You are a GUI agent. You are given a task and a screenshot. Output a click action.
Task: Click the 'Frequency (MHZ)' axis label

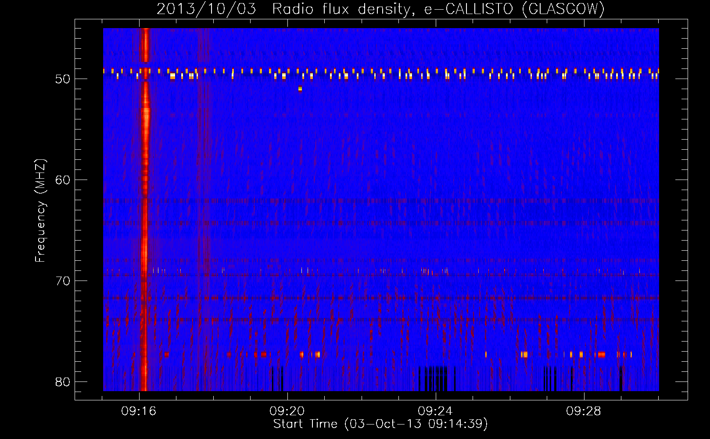40,211
